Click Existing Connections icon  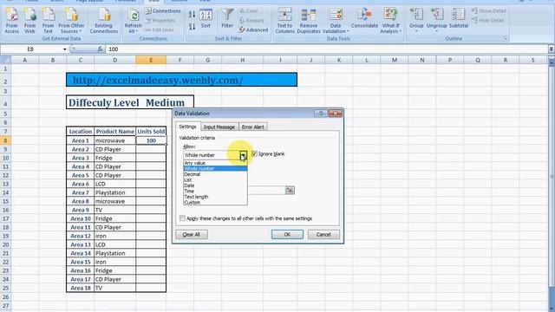(x=104, y=21)
